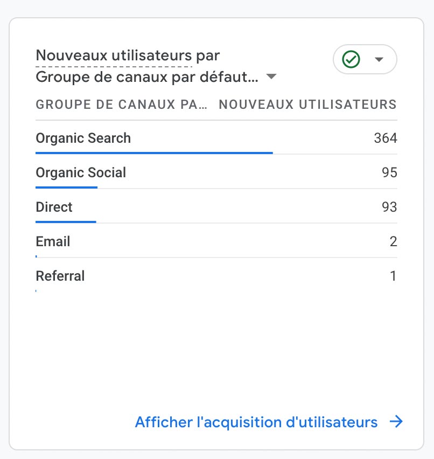This screenshot has height=459, width=434.
Task: Click the arrow icon next to Afficher l'acquisition
Action: pyautogui.click(x=396, y=421)
